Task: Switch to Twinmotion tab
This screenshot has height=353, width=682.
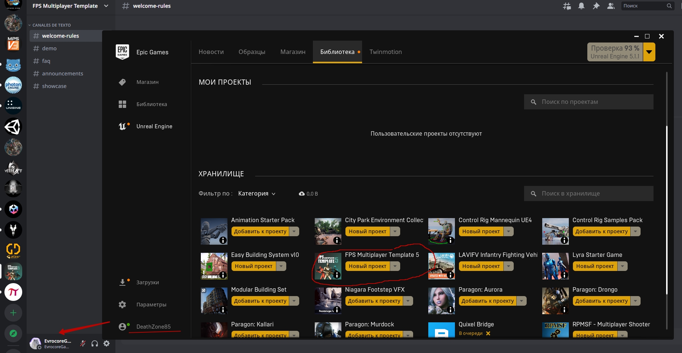Action: coord(385,52)
